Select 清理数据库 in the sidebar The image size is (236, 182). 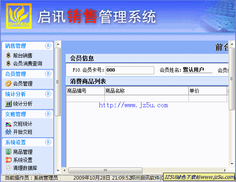[x=25, y=168]
